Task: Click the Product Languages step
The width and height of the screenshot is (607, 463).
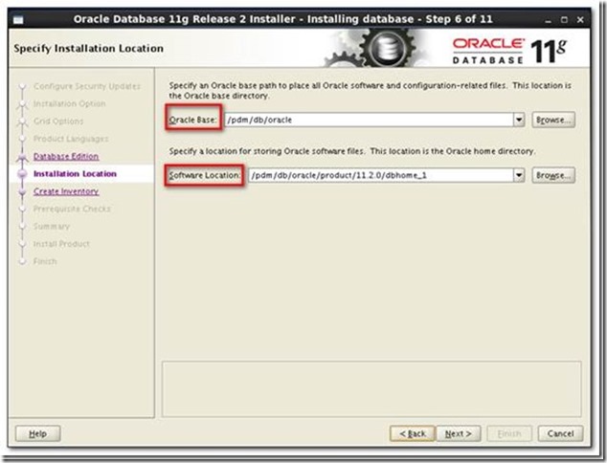Action: click(x=71, y=139)
